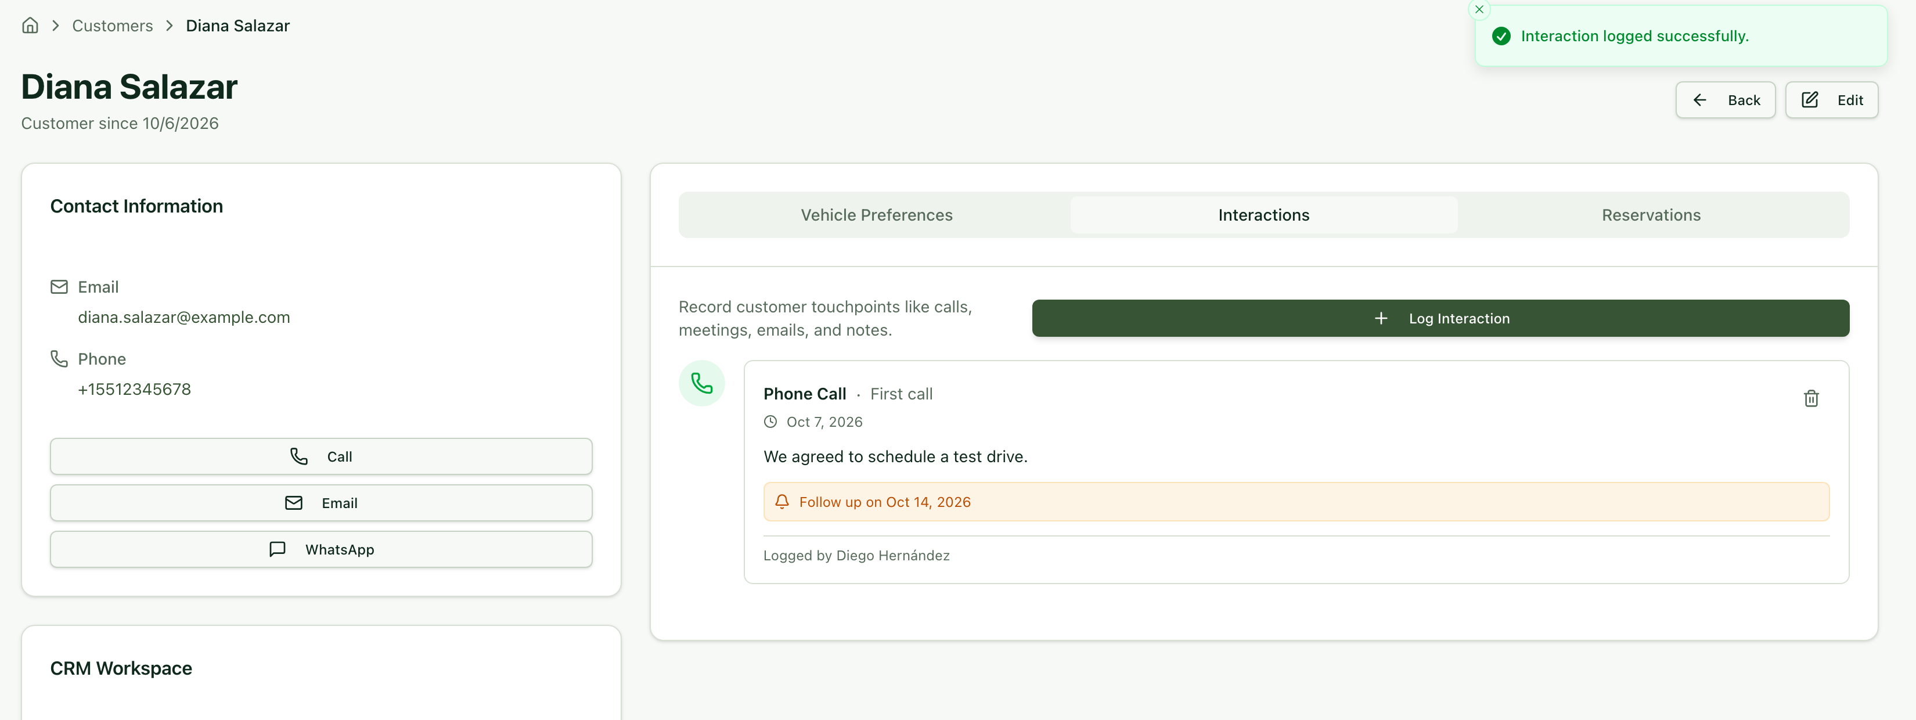Dismiss the success notification close icon
Image resolution: width=1916 pixels, height=720 pixels.
coord(1479,10)
